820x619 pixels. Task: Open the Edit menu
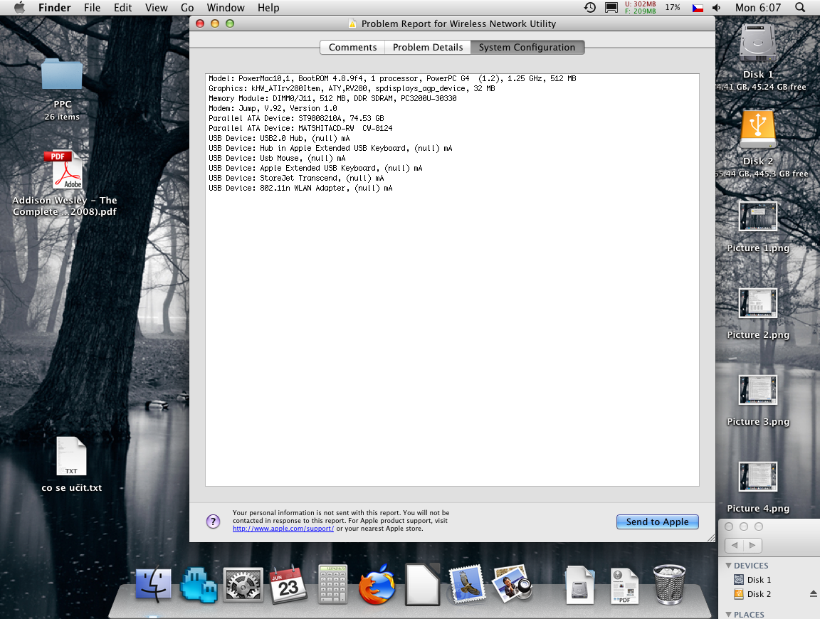123,7
